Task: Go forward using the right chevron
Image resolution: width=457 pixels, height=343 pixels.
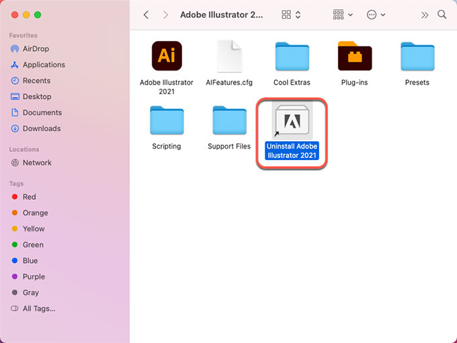Action: (165, 15)
